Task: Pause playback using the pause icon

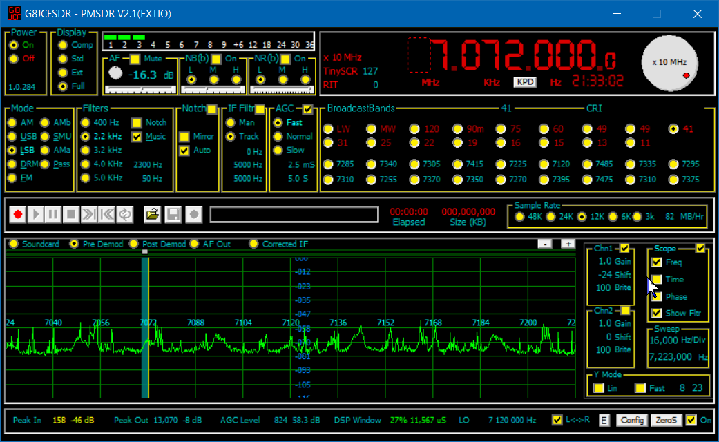Action: pyautogui.click(x=52, y=215)
